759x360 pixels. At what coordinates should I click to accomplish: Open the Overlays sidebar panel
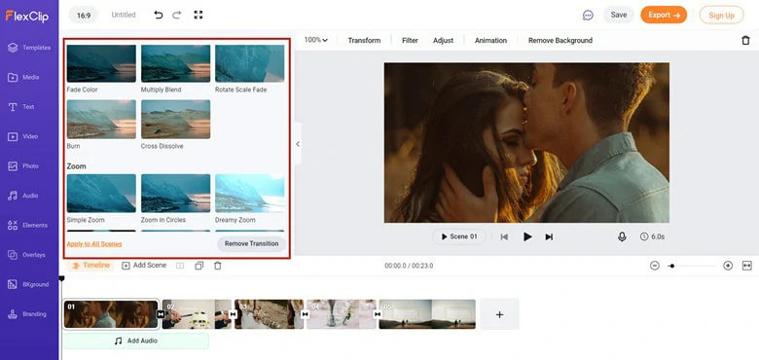(26, 255)
